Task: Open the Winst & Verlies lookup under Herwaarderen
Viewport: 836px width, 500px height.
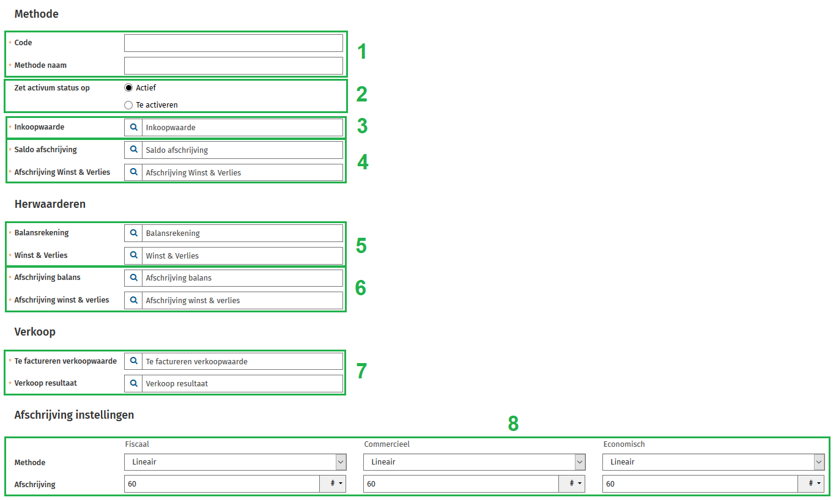Action: click(133, 256)
